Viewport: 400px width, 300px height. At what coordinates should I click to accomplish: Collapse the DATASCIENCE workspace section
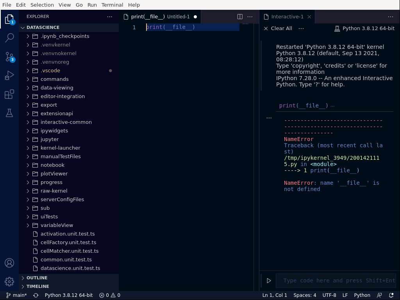click(x=23, y=27)
